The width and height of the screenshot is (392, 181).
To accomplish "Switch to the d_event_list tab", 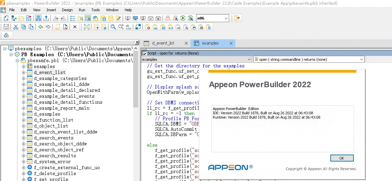I will point(163,43).
